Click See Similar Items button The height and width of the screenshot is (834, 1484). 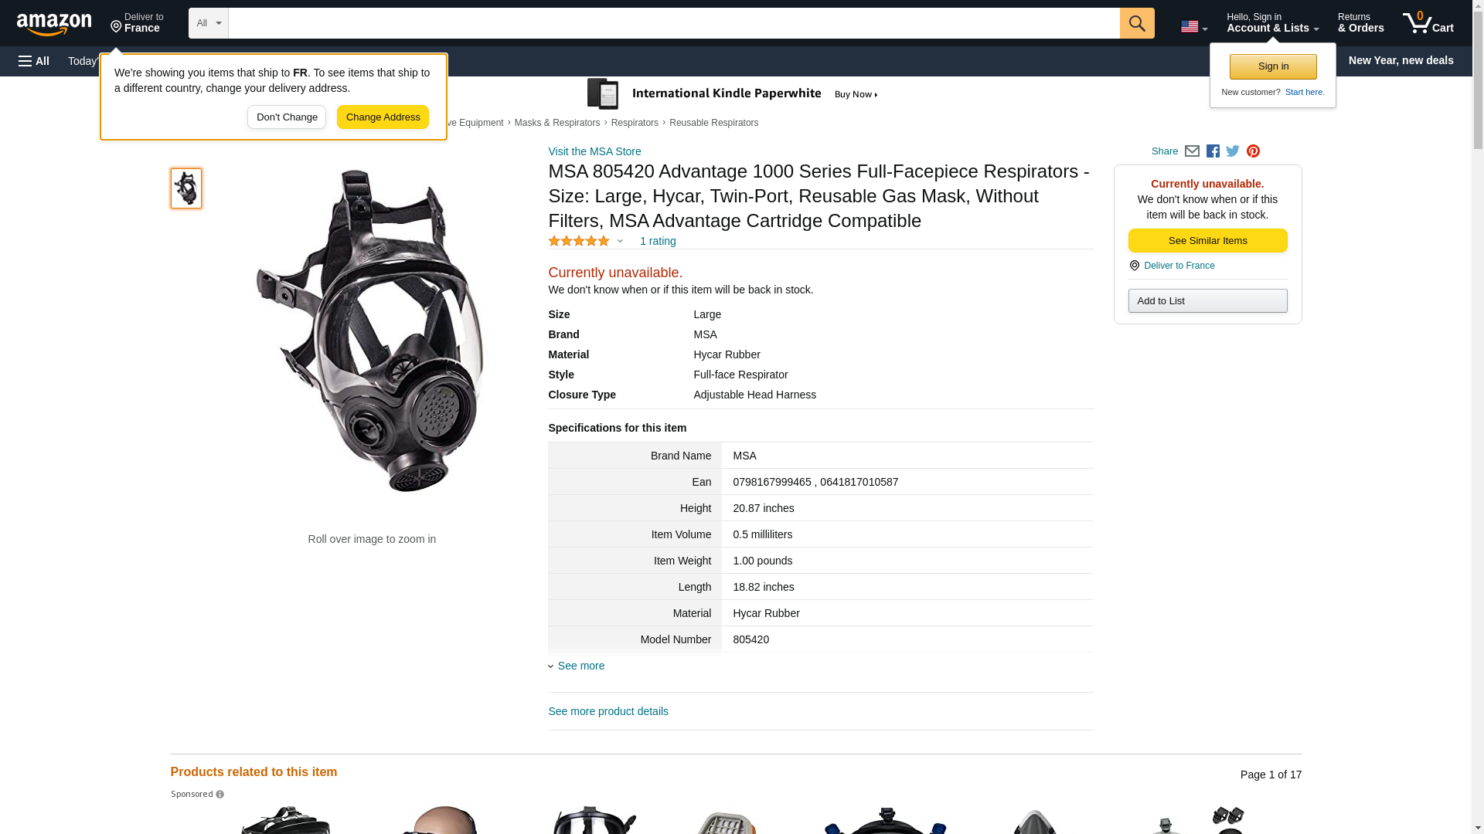click(1207, 241)
